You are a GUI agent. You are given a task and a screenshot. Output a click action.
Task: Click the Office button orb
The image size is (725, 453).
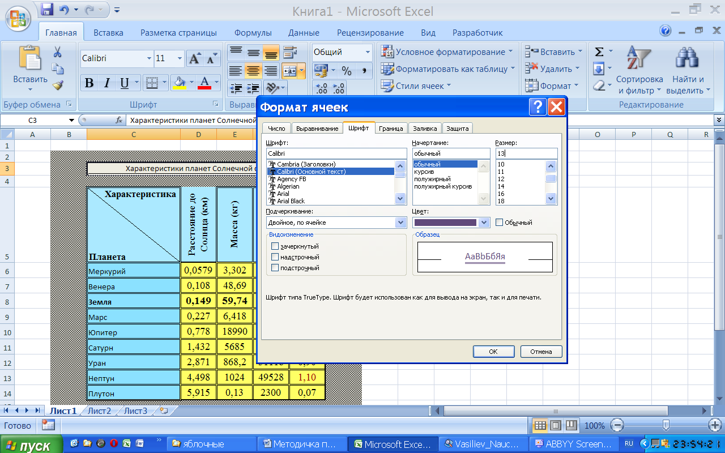pos(18,18)
